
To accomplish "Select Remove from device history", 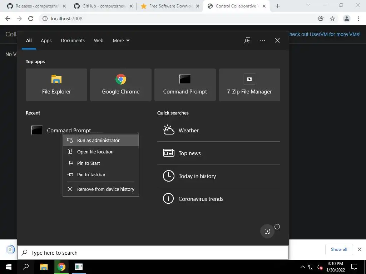I will tap(101, 189).
